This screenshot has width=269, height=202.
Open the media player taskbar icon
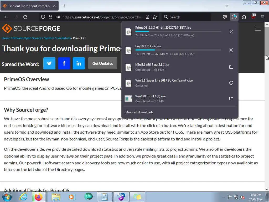click(x=72, y=197)
